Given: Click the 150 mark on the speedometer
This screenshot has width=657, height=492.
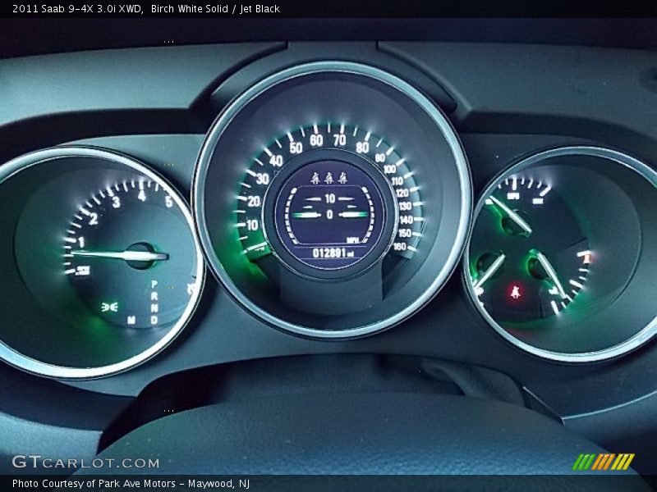Looking at the screenshot, I should 405,233.
